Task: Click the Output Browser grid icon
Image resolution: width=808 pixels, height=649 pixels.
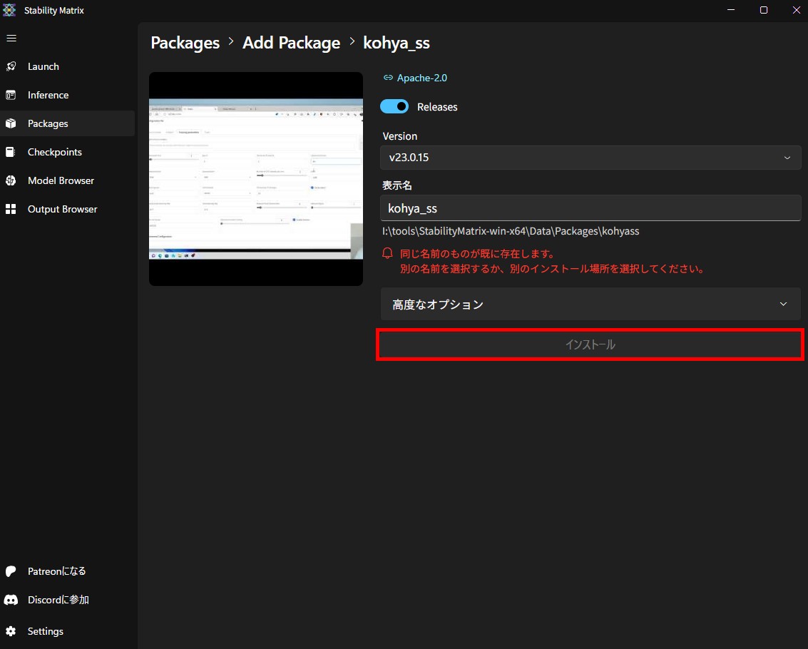Action: pos(11,209)
